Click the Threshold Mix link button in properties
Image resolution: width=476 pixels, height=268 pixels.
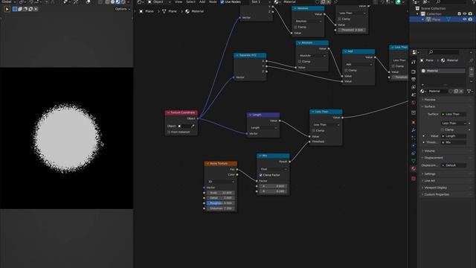(454, 142)
